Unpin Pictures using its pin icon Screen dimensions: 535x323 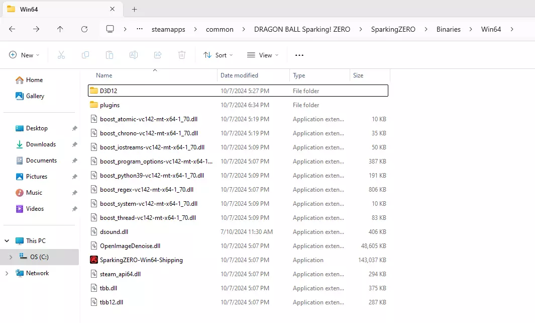point(74,177)
